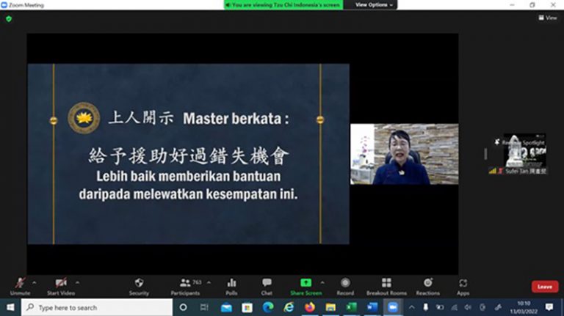Open the View Options dropdown
Viewport: 564px width, 316px height.
coord(374,4)
